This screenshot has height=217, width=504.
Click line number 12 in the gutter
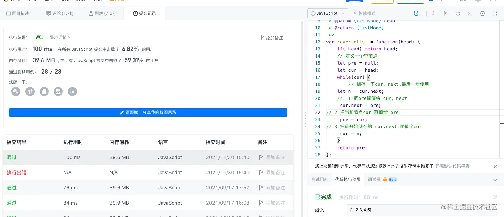[x=318, y=42]
